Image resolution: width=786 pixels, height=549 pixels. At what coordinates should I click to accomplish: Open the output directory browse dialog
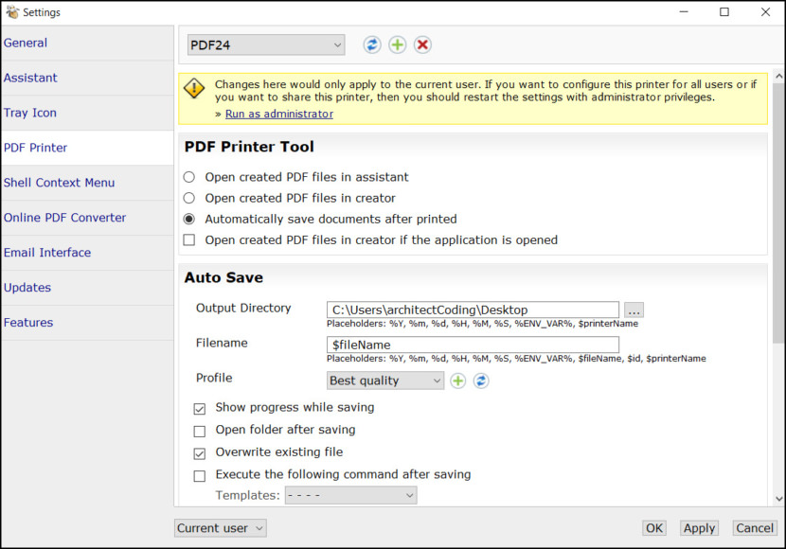pyautogui.click(x=634, y=310)
